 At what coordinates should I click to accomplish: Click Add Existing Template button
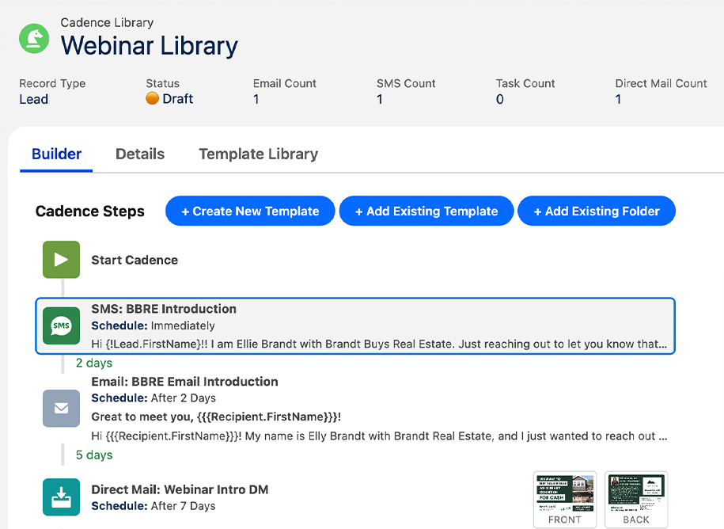pos(426,211)
